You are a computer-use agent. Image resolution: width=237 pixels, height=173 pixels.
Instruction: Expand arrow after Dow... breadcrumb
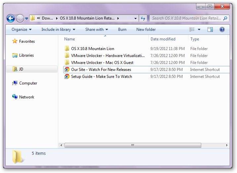(57, 18)
